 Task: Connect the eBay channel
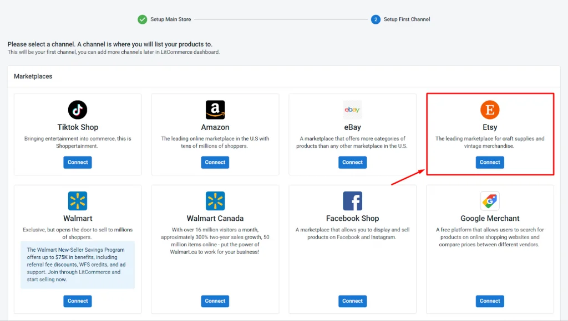(x=352, y=162)
